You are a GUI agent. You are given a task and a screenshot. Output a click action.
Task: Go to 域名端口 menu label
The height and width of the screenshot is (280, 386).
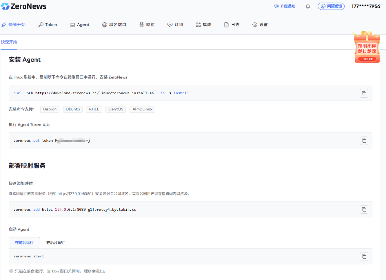click(118, 25)
